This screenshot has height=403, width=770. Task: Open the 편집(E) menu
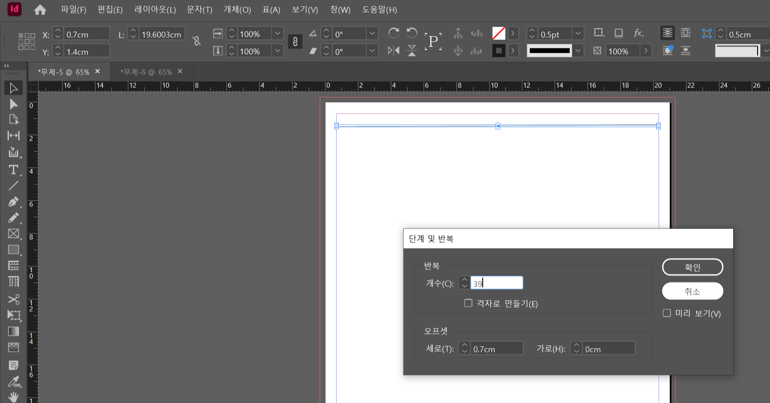[x=110, y=10]
